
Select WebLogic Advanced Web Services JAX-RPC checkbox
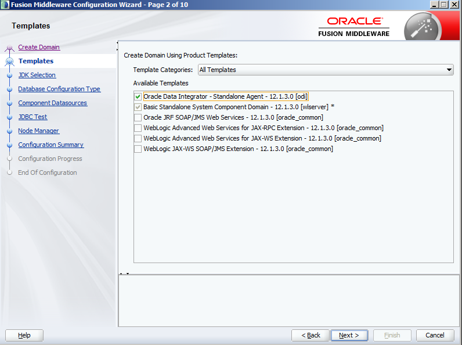pyautogui.click(x=138, y=128)
